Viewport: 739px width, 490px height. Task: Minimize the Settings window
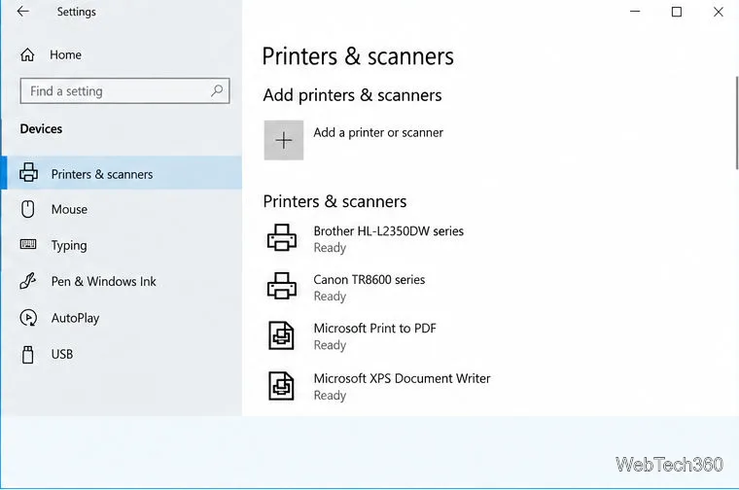point(635,12)
